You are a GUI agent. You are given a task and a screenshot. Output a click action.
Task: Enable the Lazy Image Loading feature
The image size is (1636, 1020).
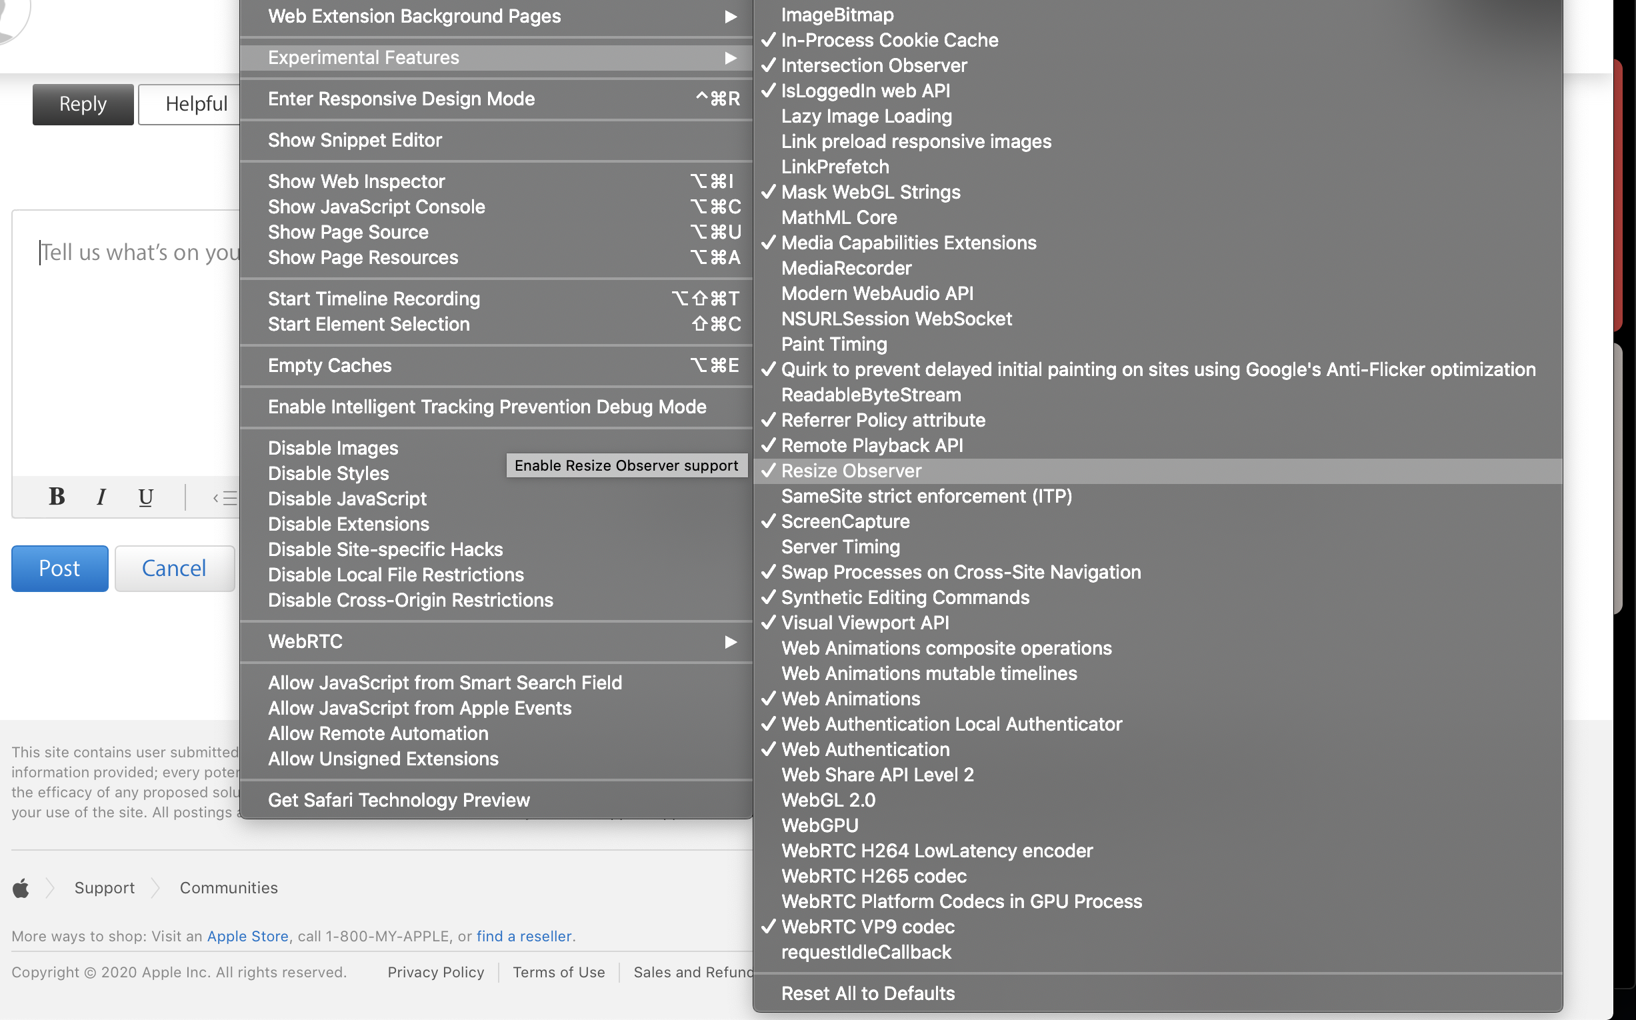click(x=866, y=116)
